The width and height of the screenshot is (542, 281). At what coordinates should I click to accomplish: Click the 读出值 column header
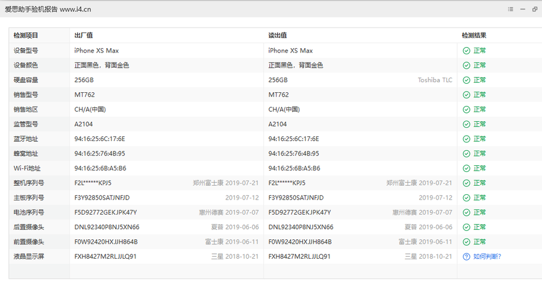[x=277, y=36]
